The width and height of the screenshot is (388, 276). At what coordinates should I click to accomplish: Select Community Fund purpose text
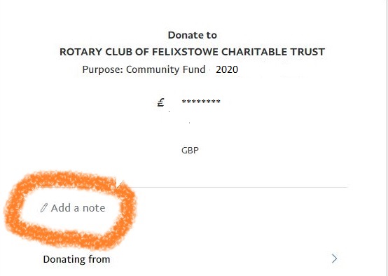pyautogui.click(x=165, y=69)
